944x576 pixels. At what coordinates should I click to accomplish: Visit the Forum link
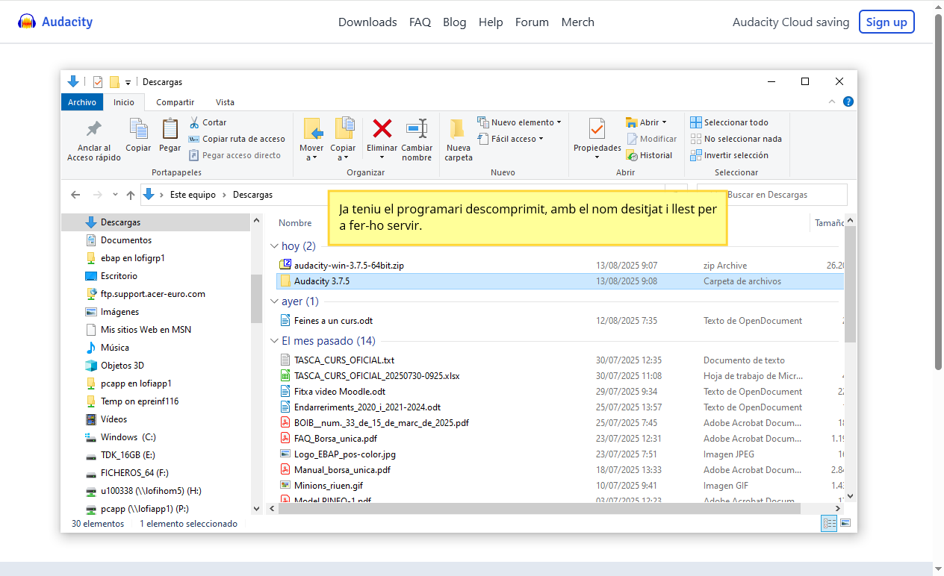(x=532, y=22)
